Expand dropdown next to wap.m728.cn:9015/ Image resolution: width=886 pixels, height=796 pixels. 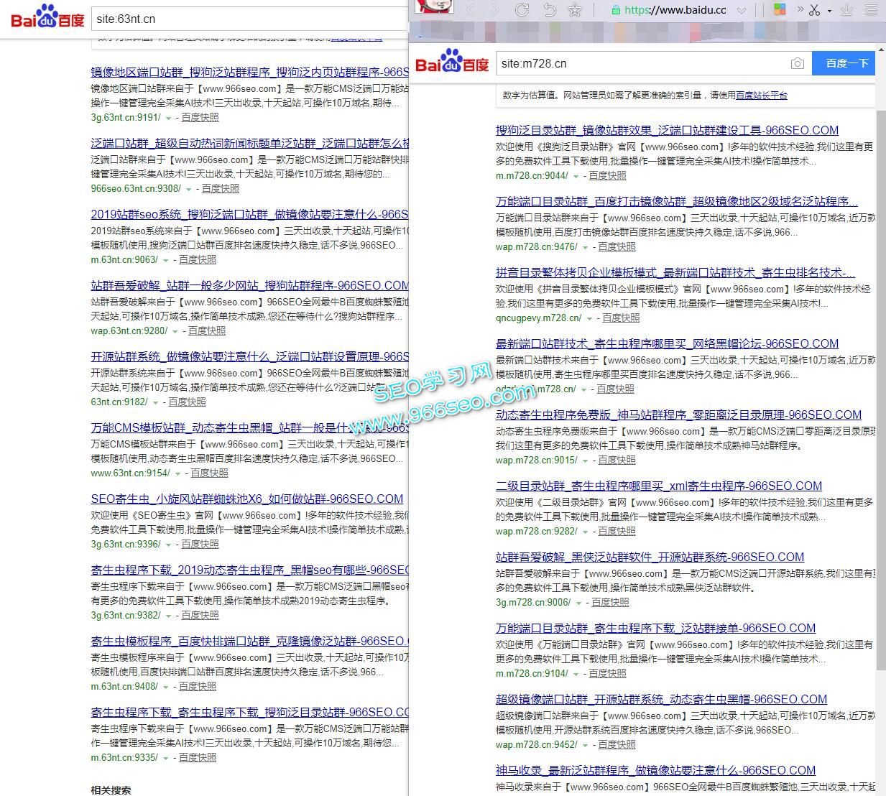click(585, 461)
